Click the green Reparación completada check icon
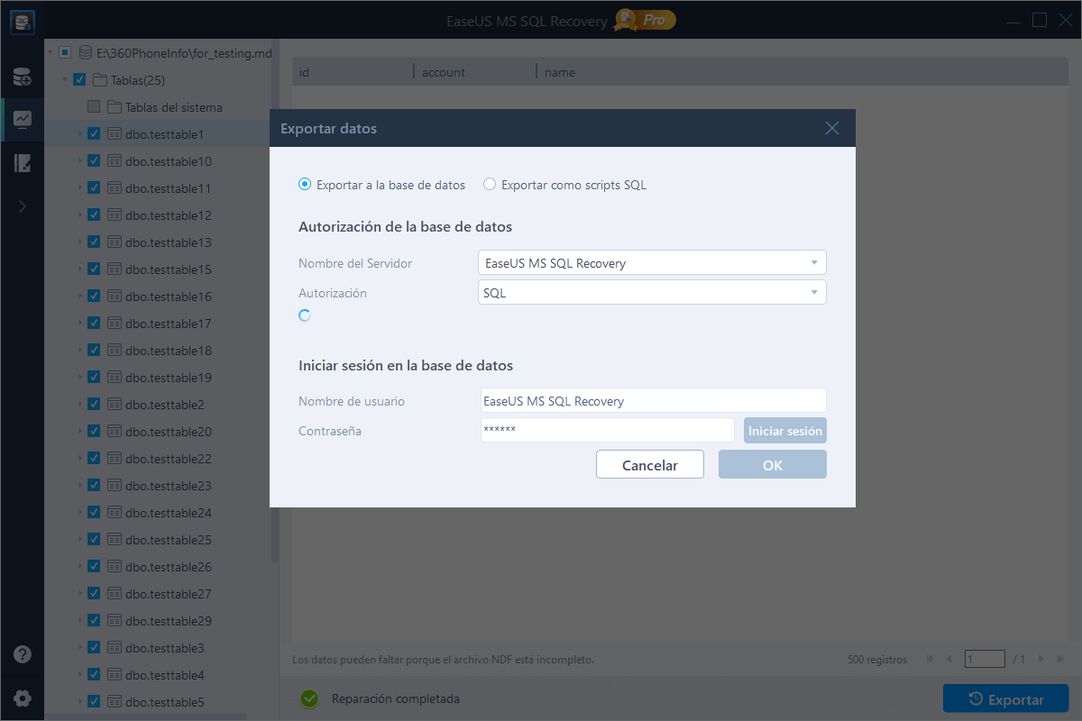1082x721 pixels. [x=309, y=698]
